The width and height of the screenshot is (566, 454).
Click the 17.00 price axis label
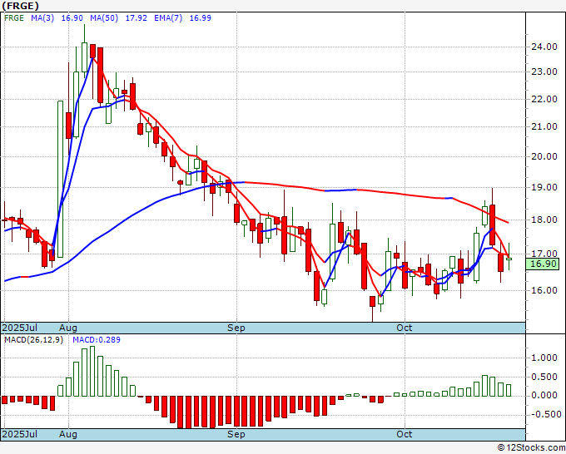(544, 254)
